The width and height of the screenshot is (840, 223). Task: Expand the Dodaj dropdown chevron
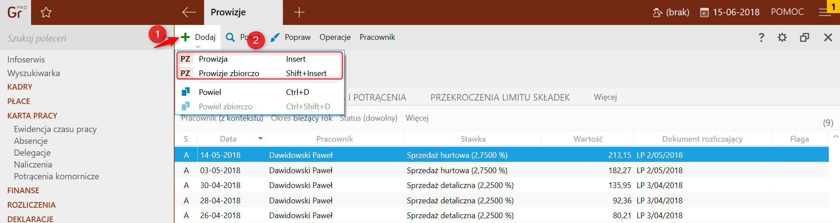pyautogui.click(x=198, y=46)
